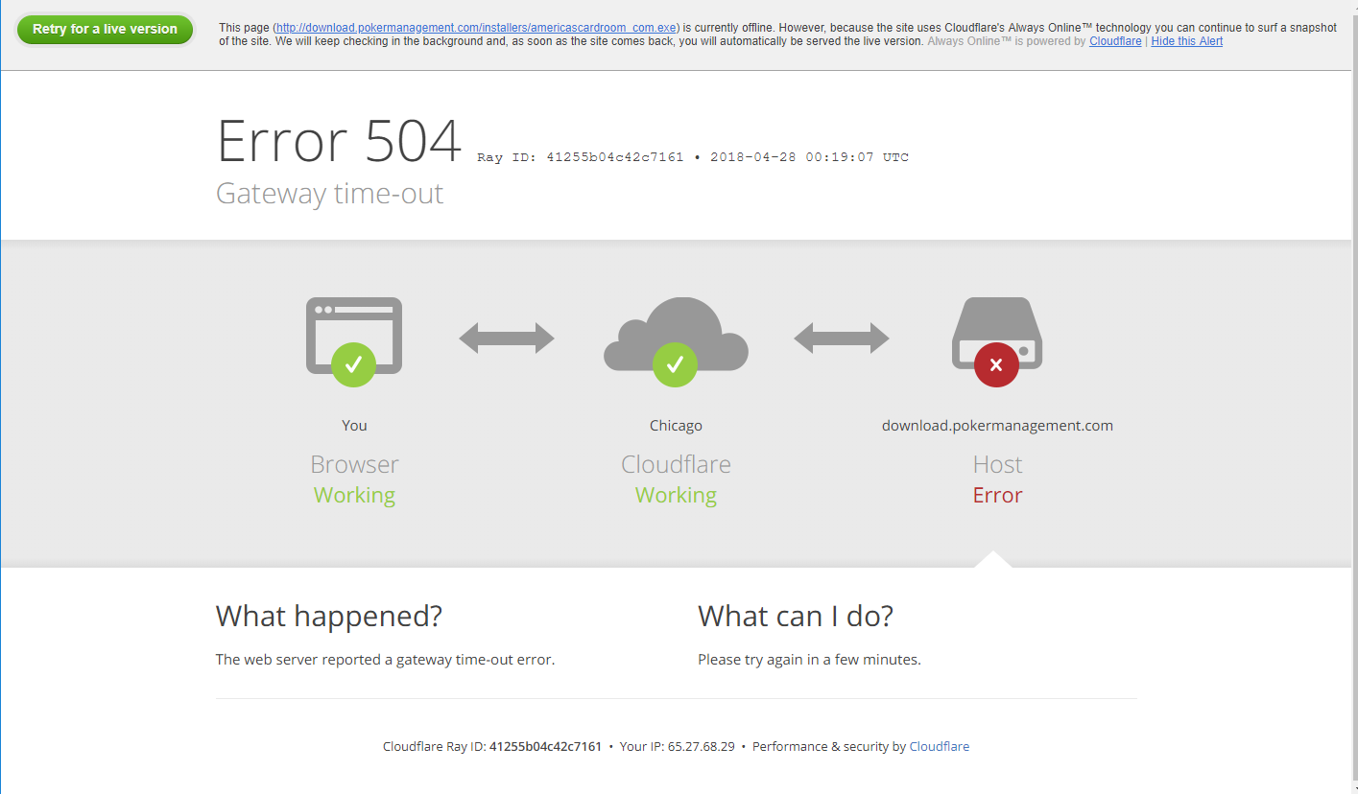
Task: Click the Host label
Action: [997, 464]
